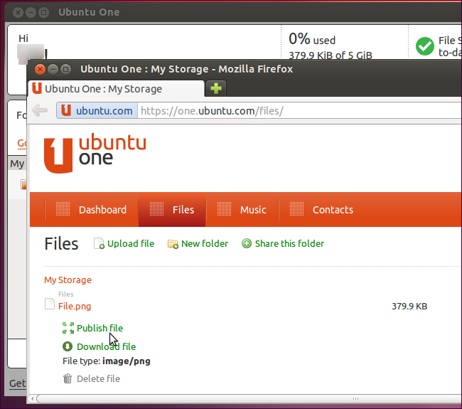Click the Dashboard dotted grid icon
The image size is (462, 409).
[x=63, y=209]
